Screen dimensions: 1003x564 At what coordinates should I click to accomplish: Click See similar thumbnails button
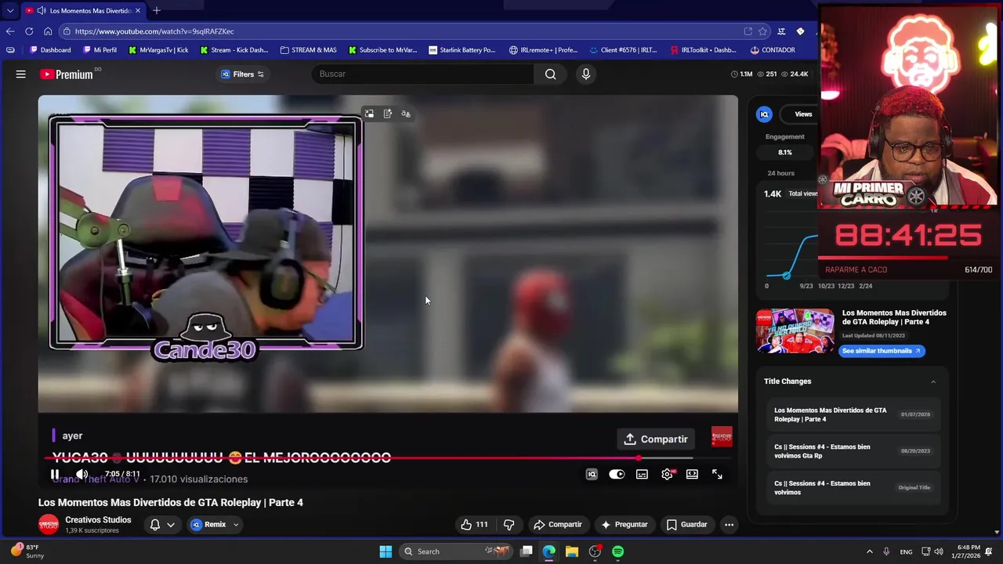tap(882, 351)
